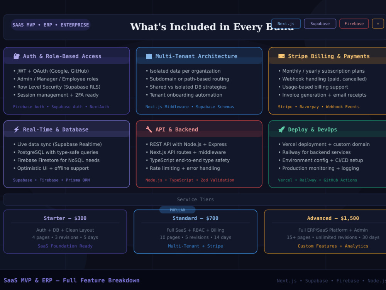The width and height of the screenshot is (386, 290).
Task: Click the Service Tiers section bar
Action: (195, 200)
